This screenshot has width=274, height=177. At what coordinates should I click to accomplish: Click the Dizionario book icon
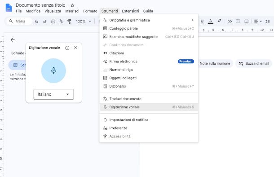coord(105,86)
